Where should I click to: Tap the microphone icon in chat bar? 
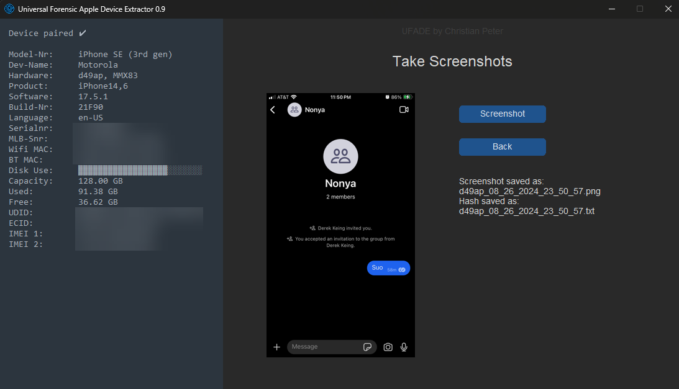[404, 347]
